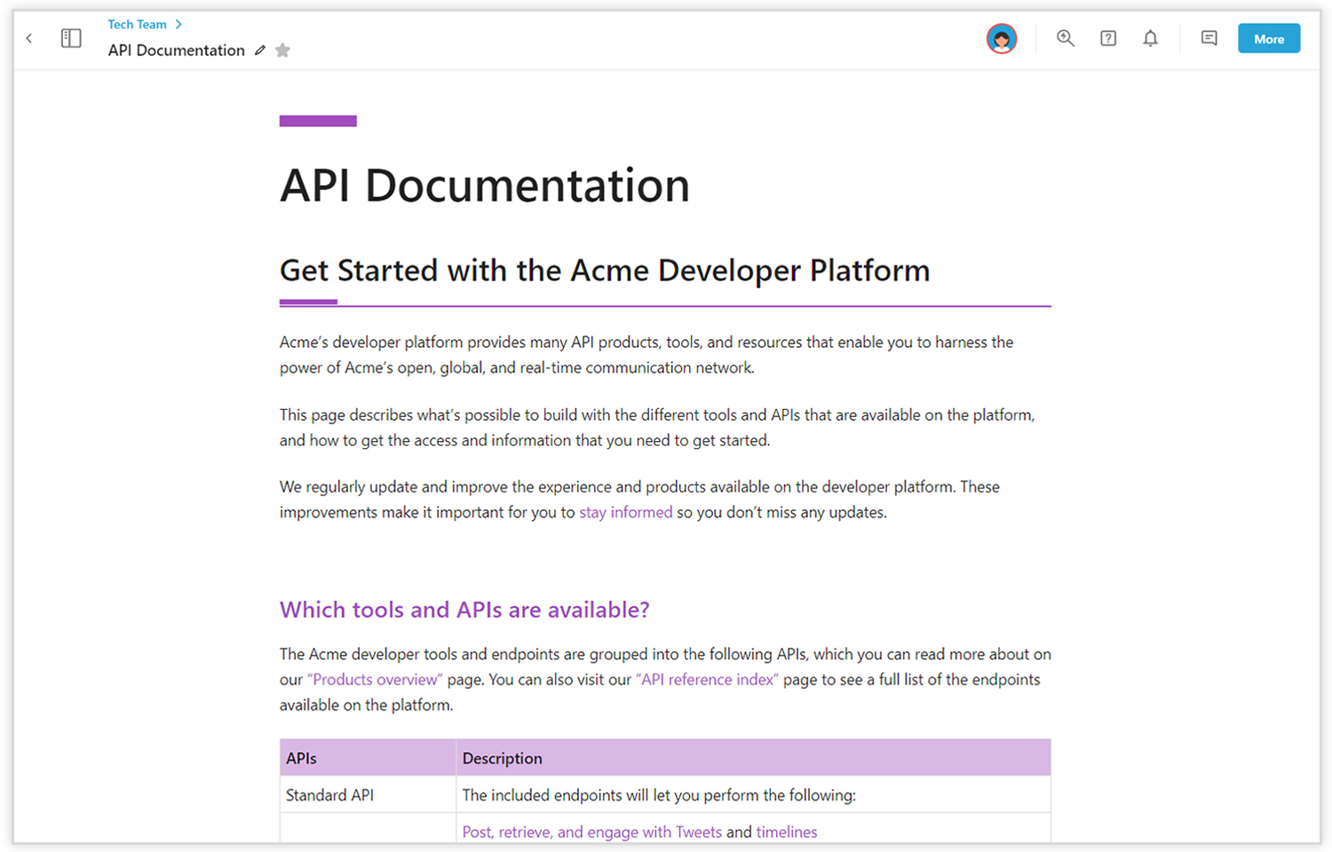The height and width of the screenshot is (852, 1332).
Task: Open the Tech Team breadcrumb
Action: pos(138,25)
